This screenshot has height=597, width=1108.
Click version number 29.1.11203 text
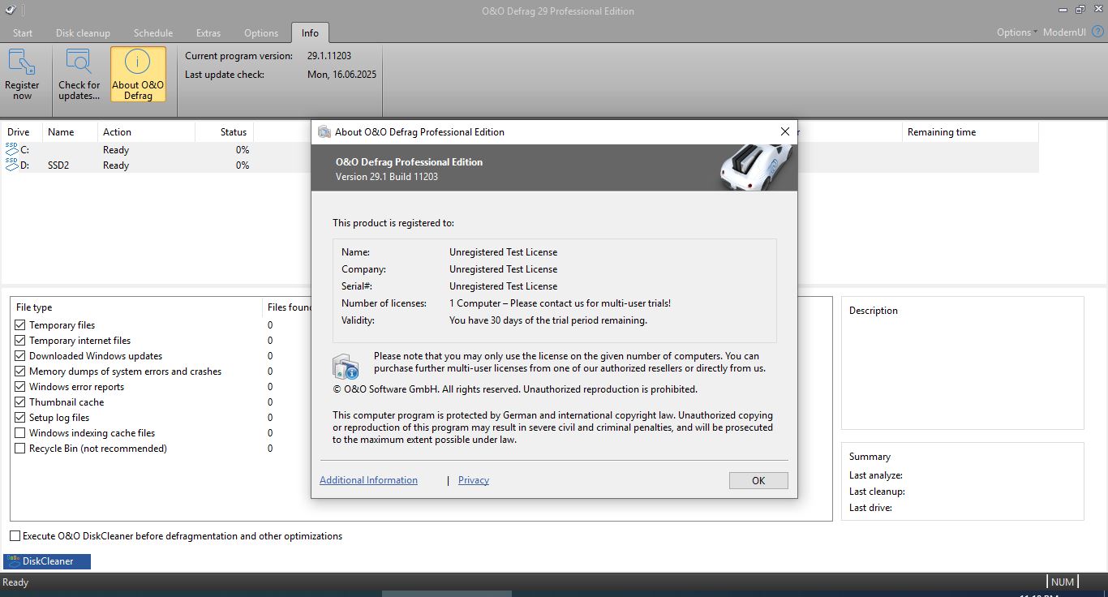point(330,56)
